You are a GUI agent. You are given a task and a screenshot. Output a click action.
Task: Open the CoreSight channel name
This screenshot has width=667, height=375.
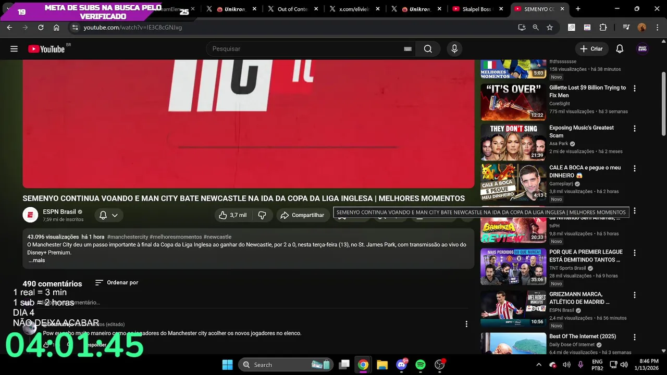click(560, 104)
